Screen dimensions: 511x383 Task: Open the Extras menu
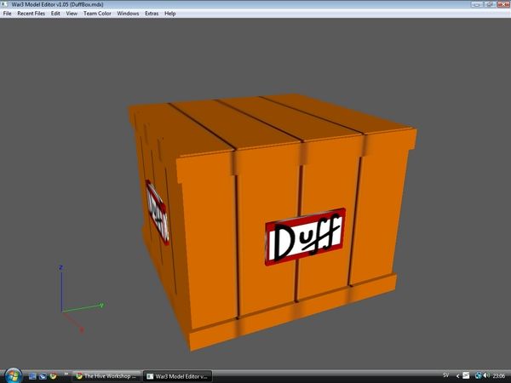coord(152,14)
